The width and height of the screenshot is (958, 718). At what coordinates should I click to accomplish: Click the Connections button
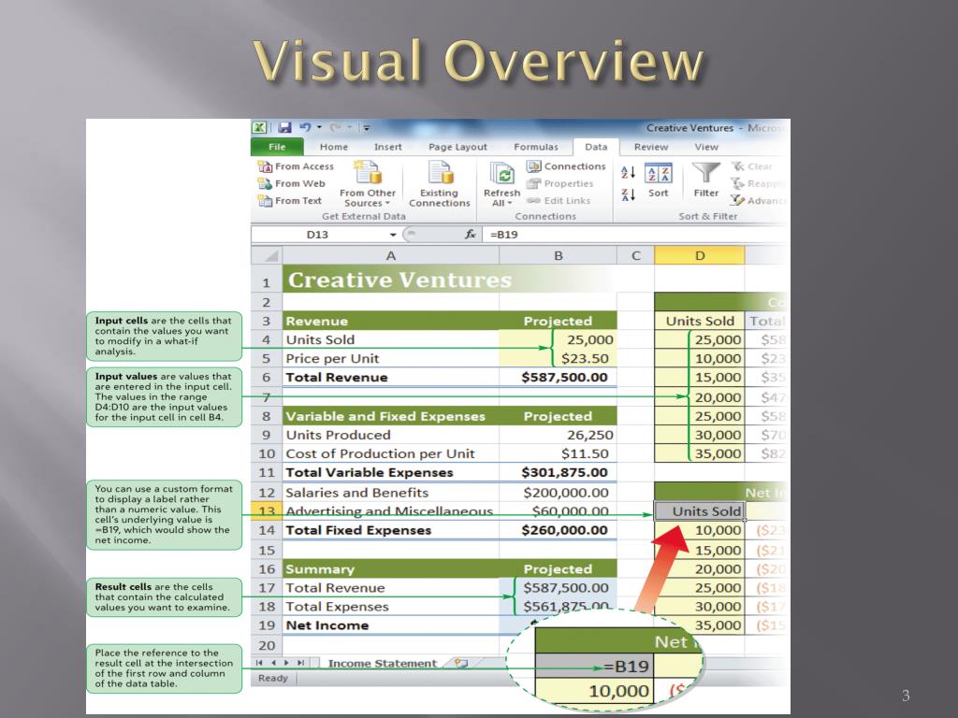(566, 166)
